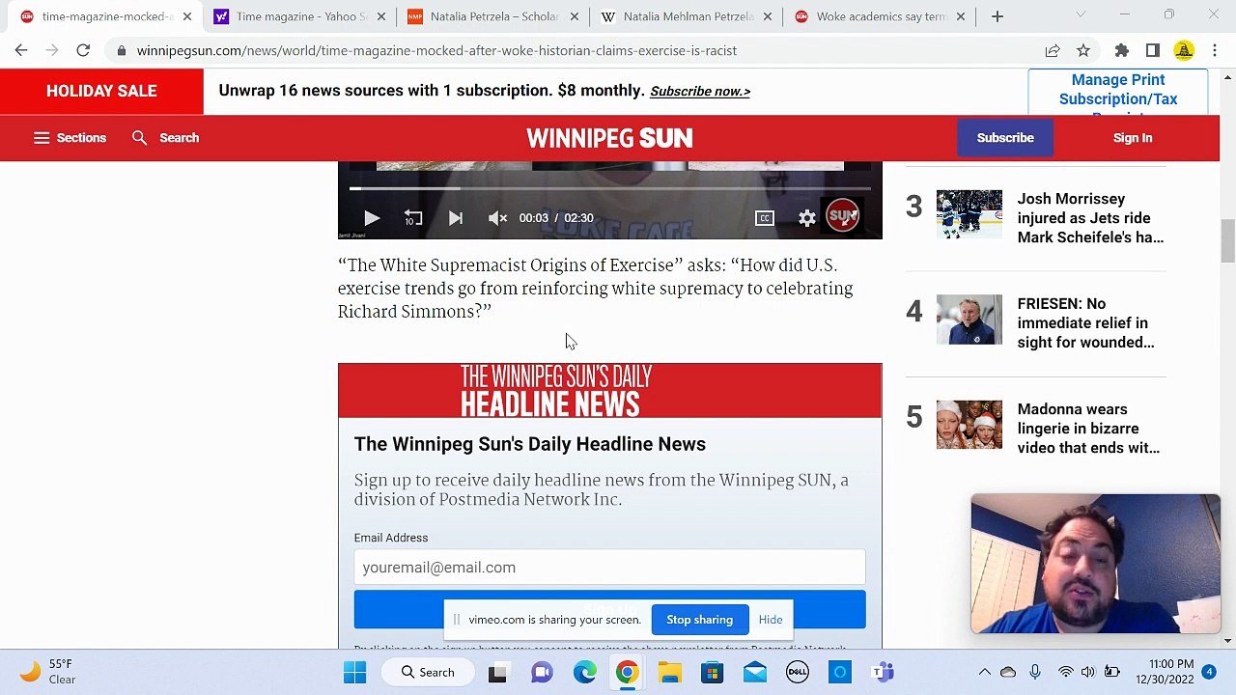Expand the hidden system tray icons
The width and height of the screenshot is (1236, 695).
(x=984, y=673)
